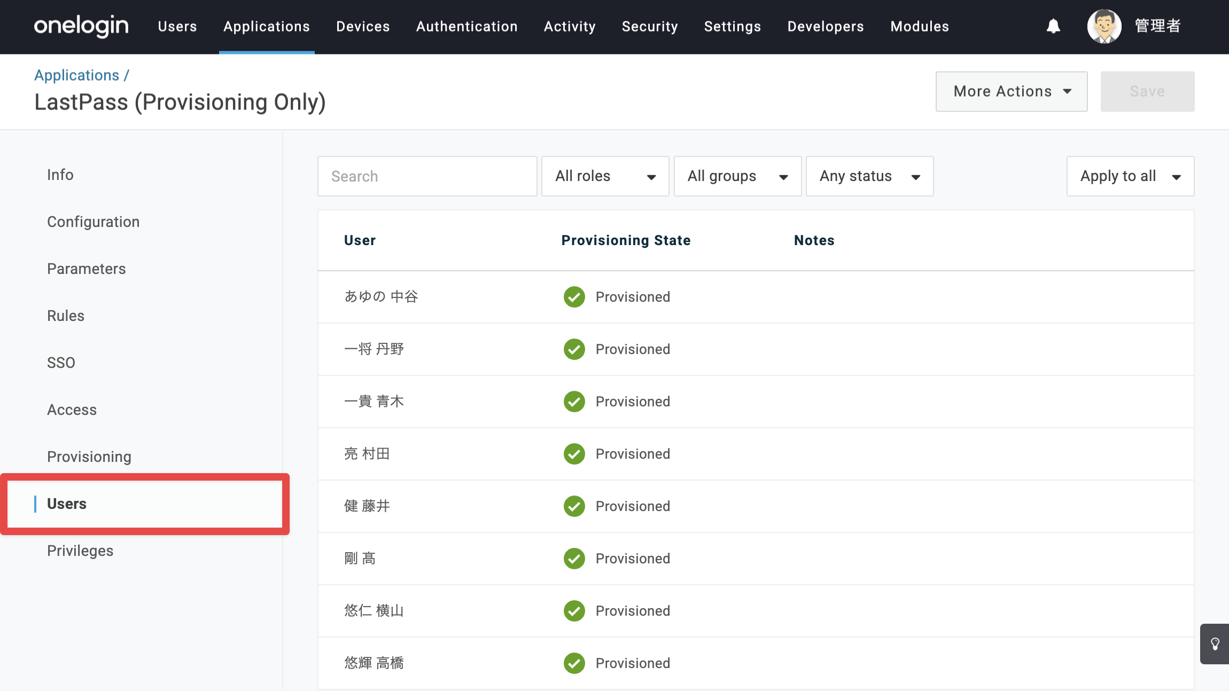Viewport: 1229px width, 691px height.
Task: Click Provisioned status for 亮 村田
Action: click(633, 454)
